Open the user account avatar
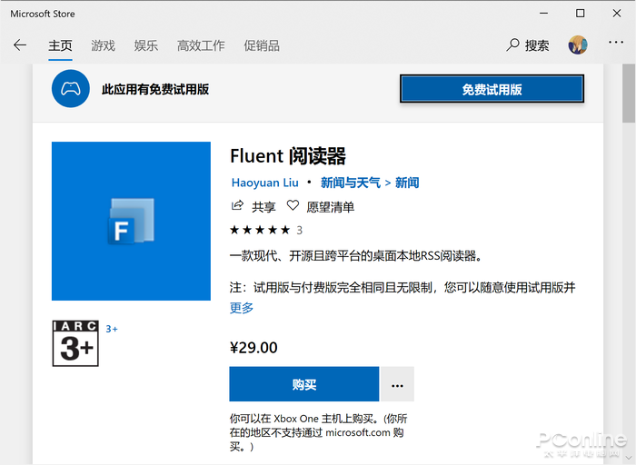The image size is (636, 465). (x=578, y=45)
